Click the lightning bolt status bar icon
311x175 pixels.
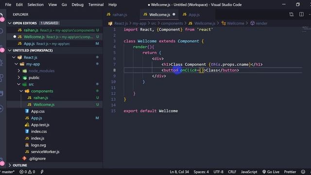pos(42,172)
